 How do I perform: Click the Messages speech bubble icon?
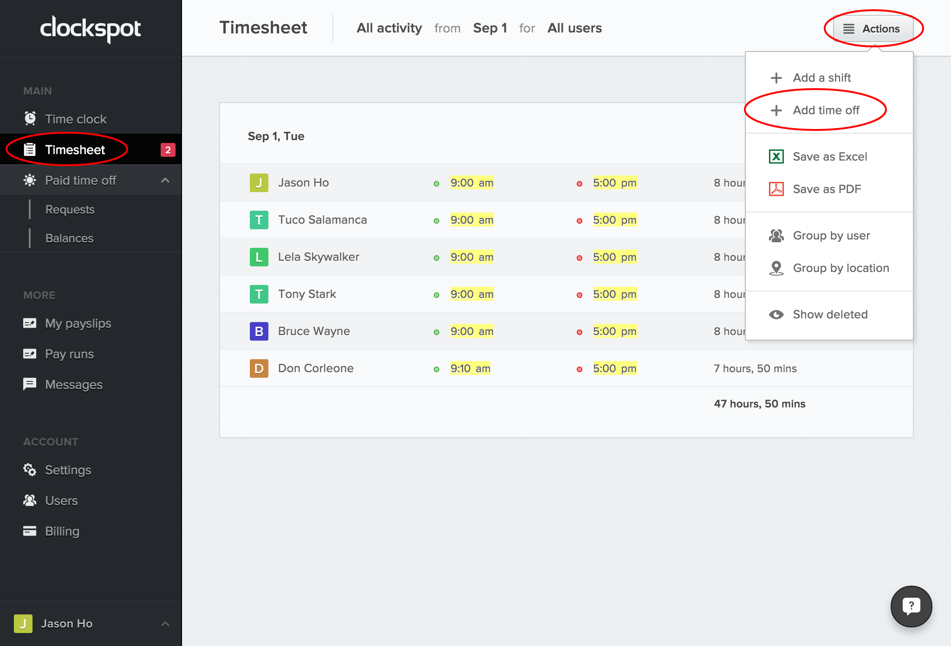pyautogui.click(x=30, y=384)
